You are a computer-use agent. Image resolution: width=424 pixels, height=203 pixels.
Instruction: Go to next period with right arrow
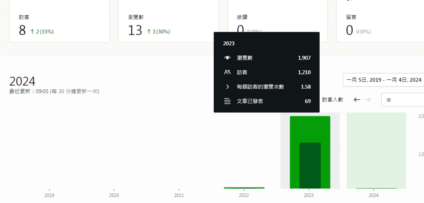[x=367, y=100]
